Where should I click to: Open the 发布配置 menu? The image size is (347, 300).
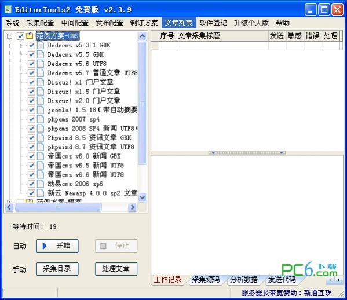coord(109,23)
